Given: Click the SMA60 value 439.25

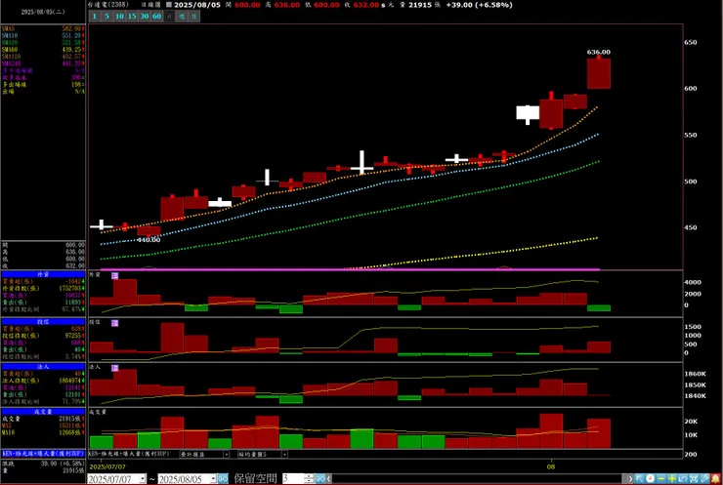Looking at the screenshot, I should coord(72,50).
